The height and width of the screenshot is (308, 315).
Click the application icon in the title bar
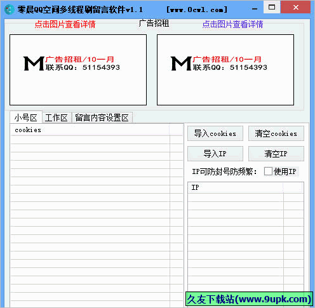click(9, 10)
